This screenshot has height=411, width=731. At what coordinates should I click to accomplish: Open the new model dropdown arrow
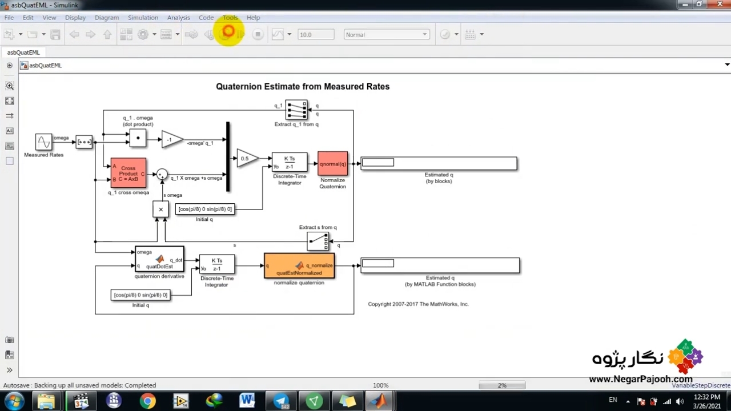click(x=21, y=35)
